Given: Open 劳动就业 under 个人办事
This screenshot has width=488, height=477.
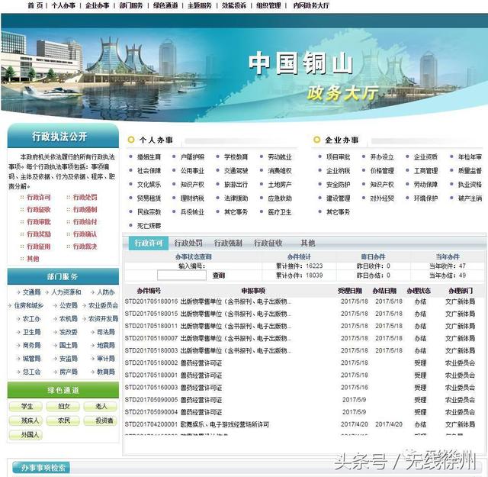Looking at the screenshot, I should 280,157.
